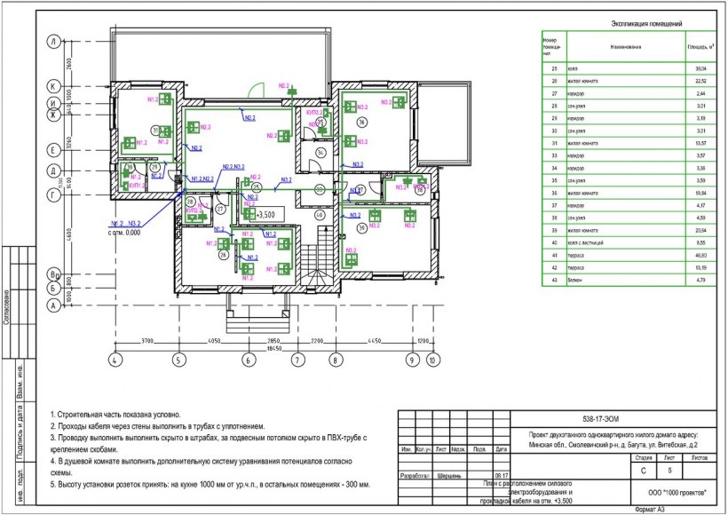Click the 'ООО "1000 проектов"' title block cell
Image resolution: width=728 pixels, height=515 pixels.
pyautogui.click(x=668, y=491)
